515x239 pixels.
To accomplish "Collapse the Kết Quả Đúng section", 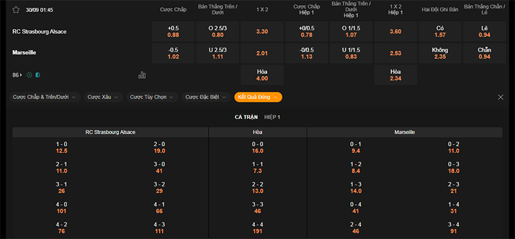I will 258,97.
